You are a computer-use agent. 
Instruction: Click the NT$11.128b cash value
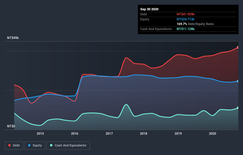[186, 29]
